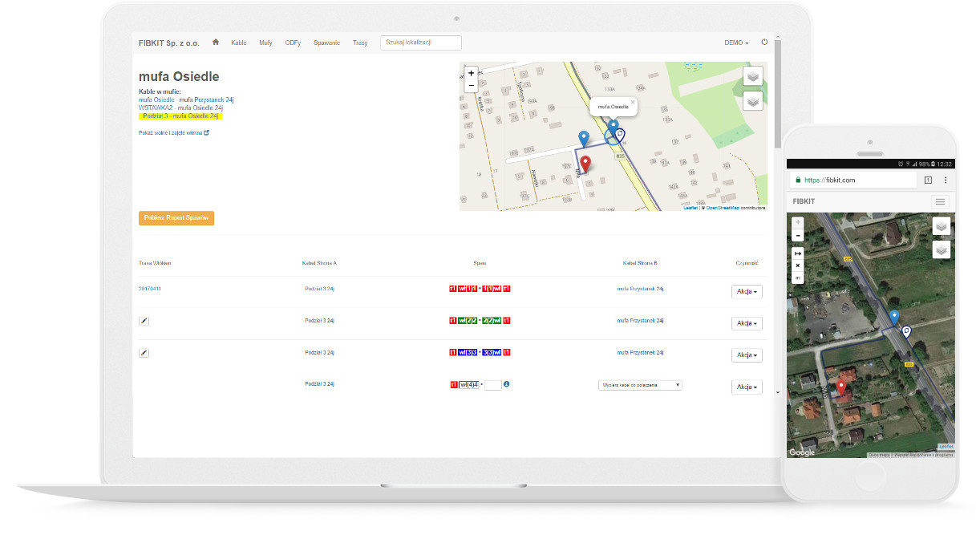Zoom out on the laptop map
Viewport: 976px width, 535px height.
[x=471, y=85]
